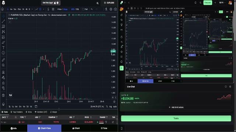
Task: Select the zoom-in magnifier tool
Action: [3, 65]
